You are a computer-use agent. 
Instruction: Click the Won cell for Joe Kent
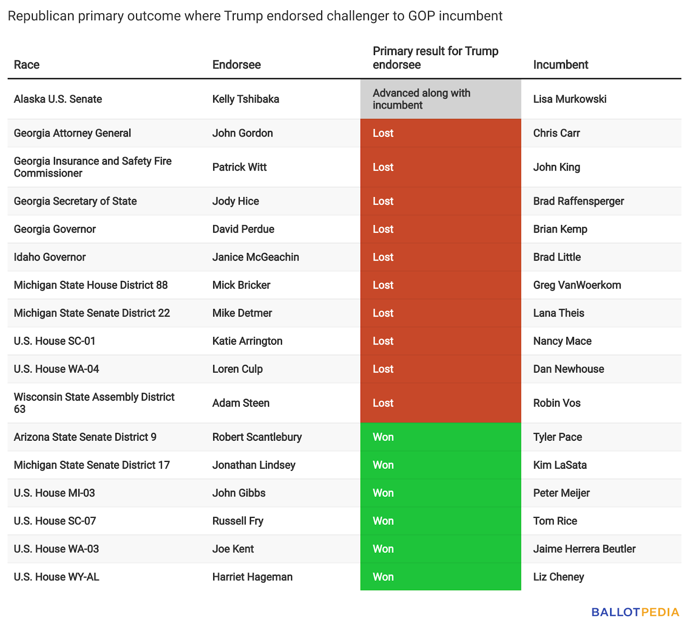441,549
